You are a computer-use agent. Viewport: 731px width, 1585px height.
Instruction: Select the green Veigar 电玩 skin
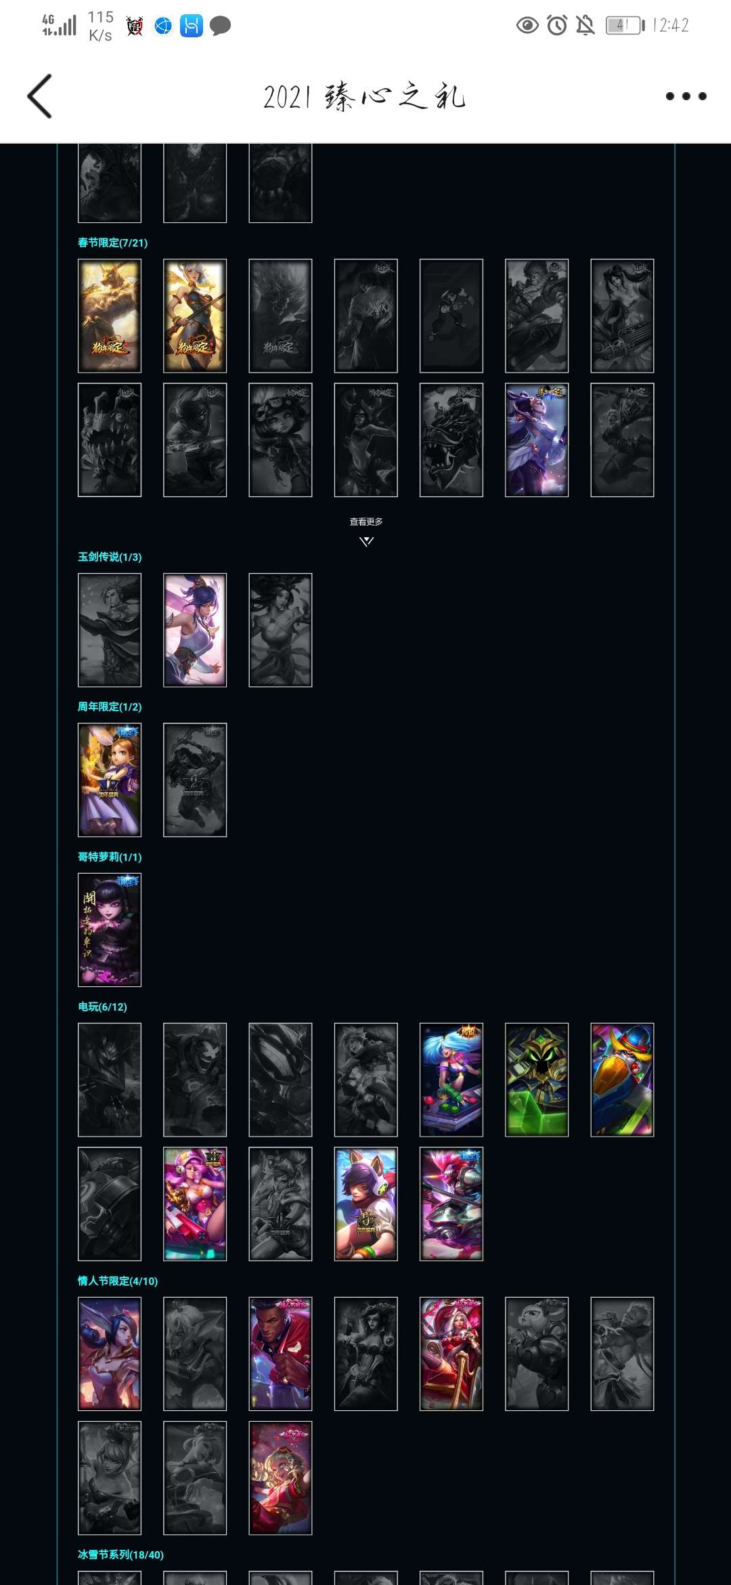537,1080
